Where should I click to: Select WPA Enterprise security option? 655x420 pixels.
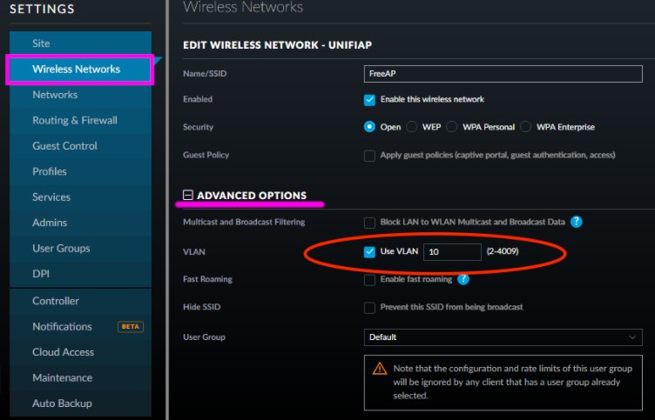pos(525,127)
